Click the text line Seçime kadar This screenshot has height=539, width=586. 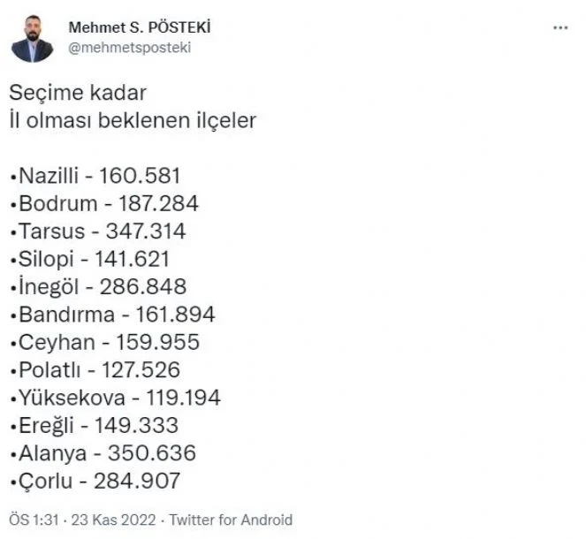click(x=78, y=93)
